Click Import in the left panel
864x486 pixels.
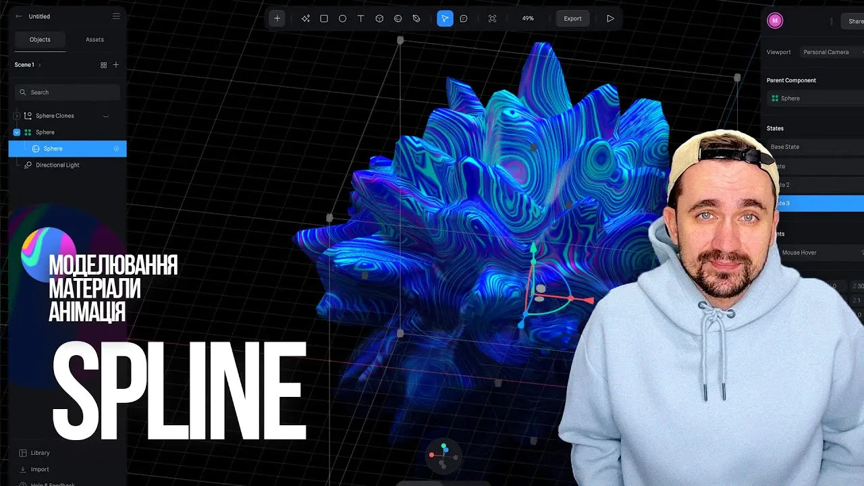[35, 469]
